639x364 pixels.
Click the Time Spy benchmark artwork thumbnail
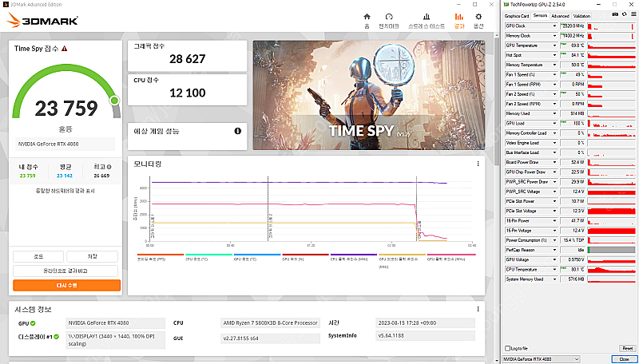[x=369, y=95]
